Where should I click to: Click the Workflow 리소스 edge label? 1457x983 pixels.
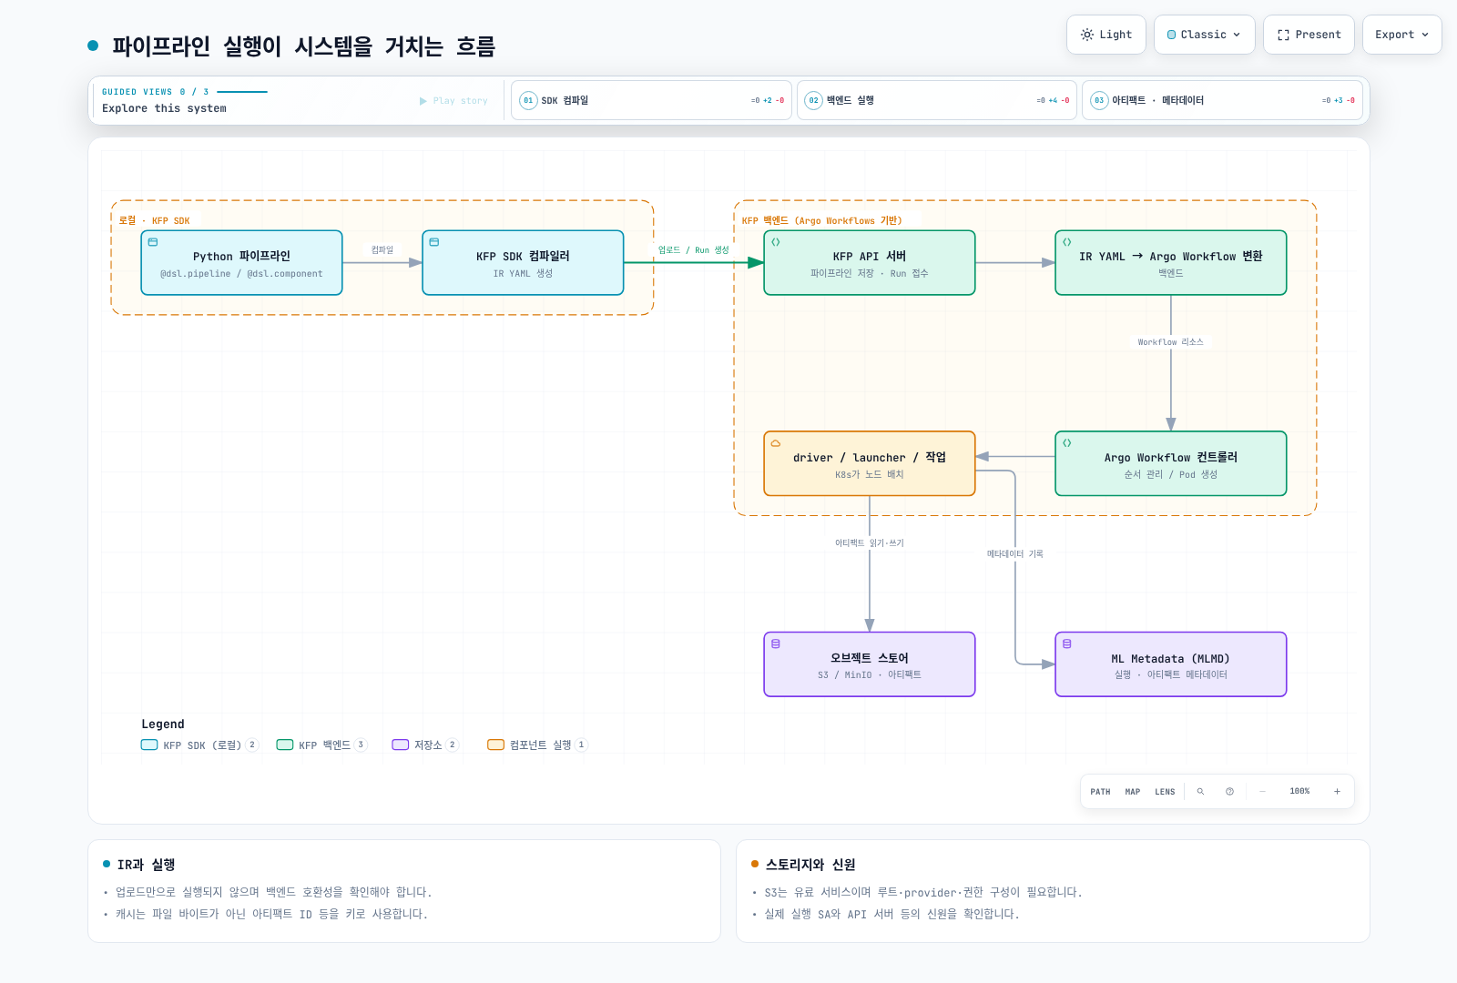point(1170,342)
